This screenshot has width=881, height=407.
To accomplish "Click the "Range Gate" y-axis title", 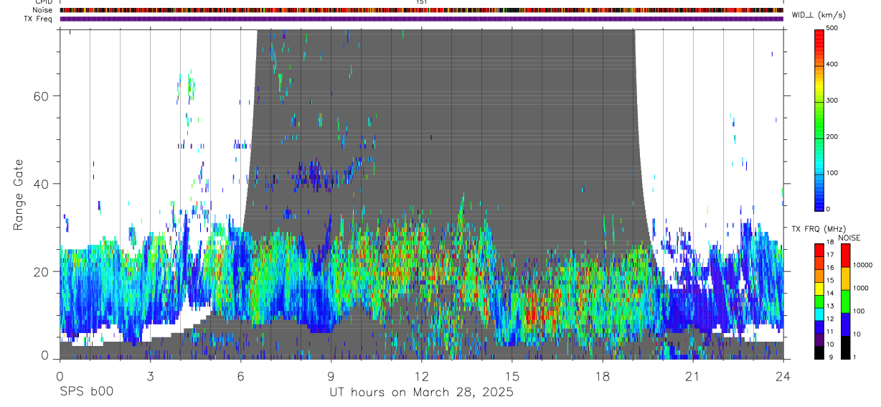I will (x=19, y=195).
